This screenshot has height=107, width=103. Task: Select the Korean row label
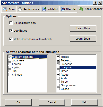tap(16, 64)
